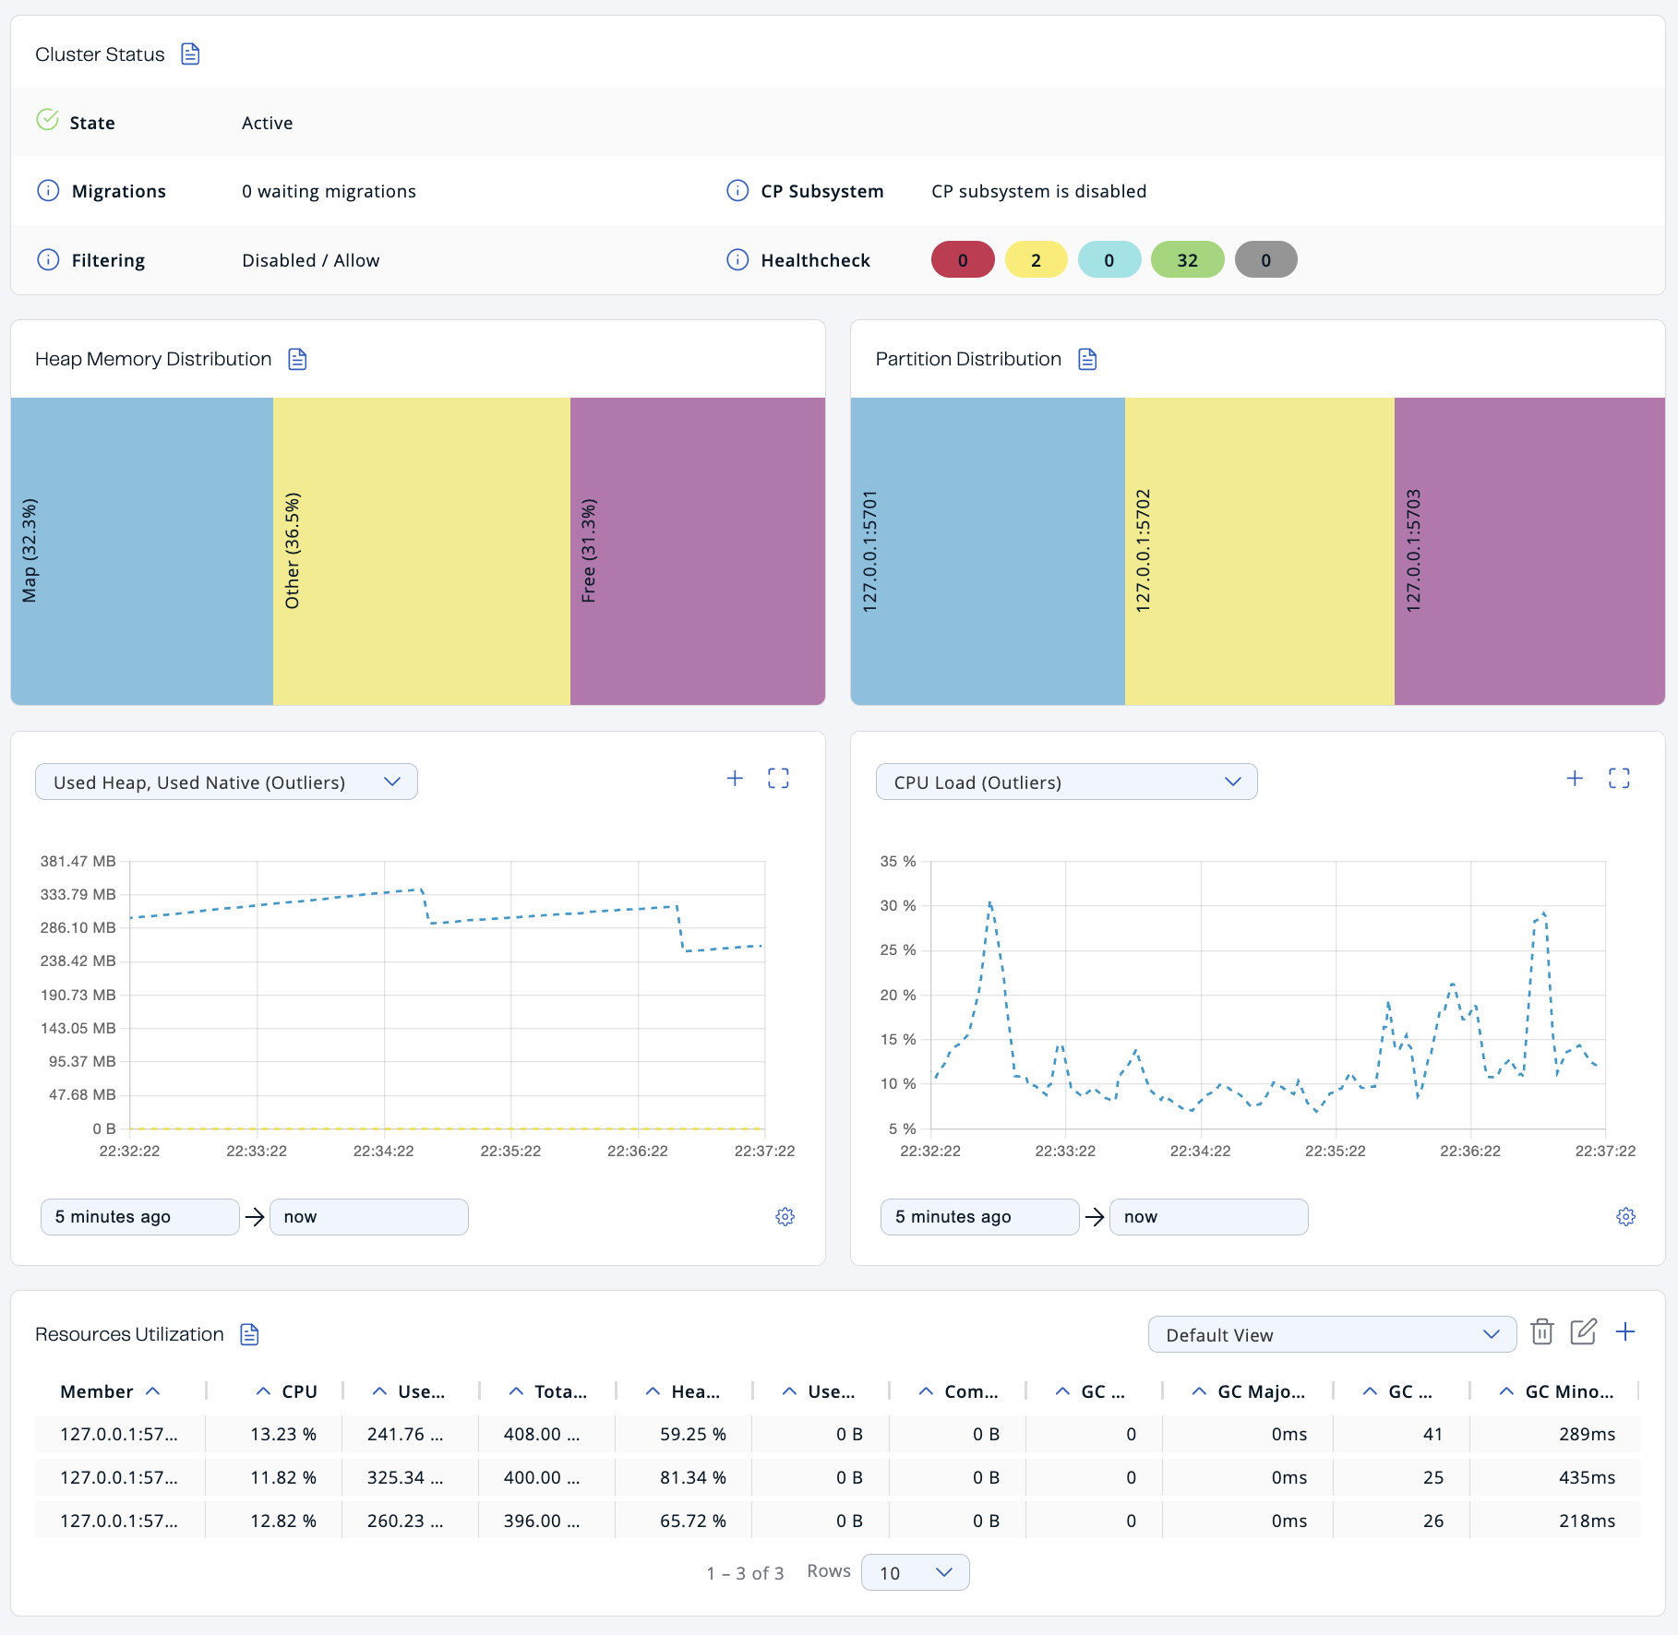Click the yellow 2 healthcheck badge
The image size is (1678, 1635).
(x=1036, y=259)
